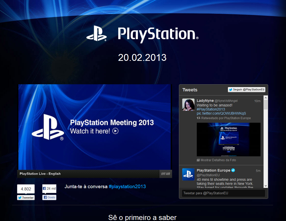Click in the 'Tweetar para @PlayStationEU' text field
286x221 pixels.
click(x=223, y=193)
